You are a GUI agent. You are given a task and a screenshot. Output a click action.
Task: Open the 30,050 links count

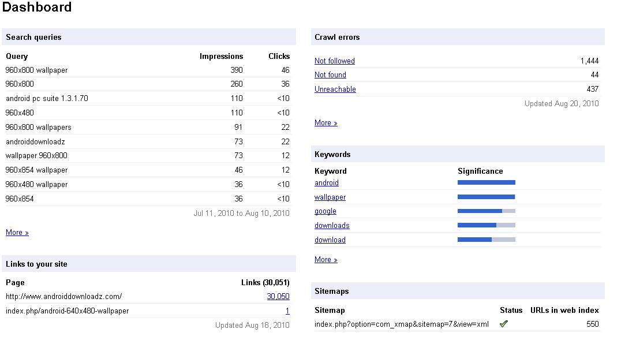278,297
